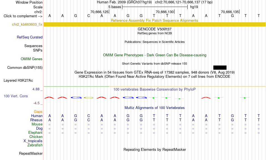Click the 'Click to complement -->' label
This screenshot has width=266, height=160.
point(23,16)
